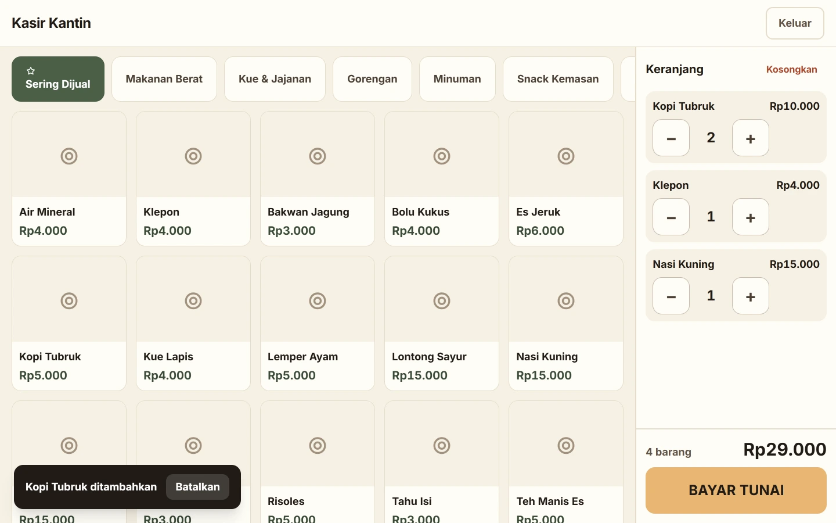Reduce Nasi Kuning quantity with minus
Screen dimensions: 836x523
tap(671, 296)
